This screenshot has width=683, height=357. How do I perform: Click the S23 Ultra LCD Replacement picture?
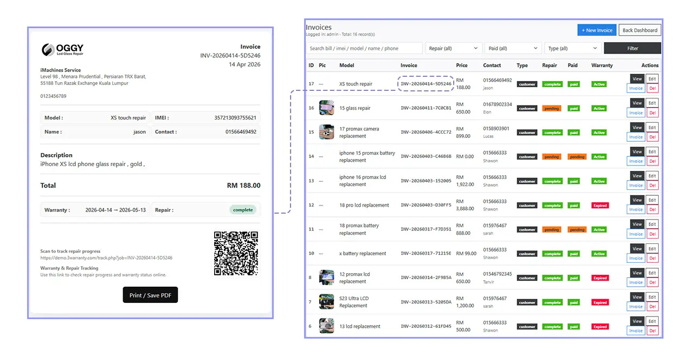pos(326,302)
